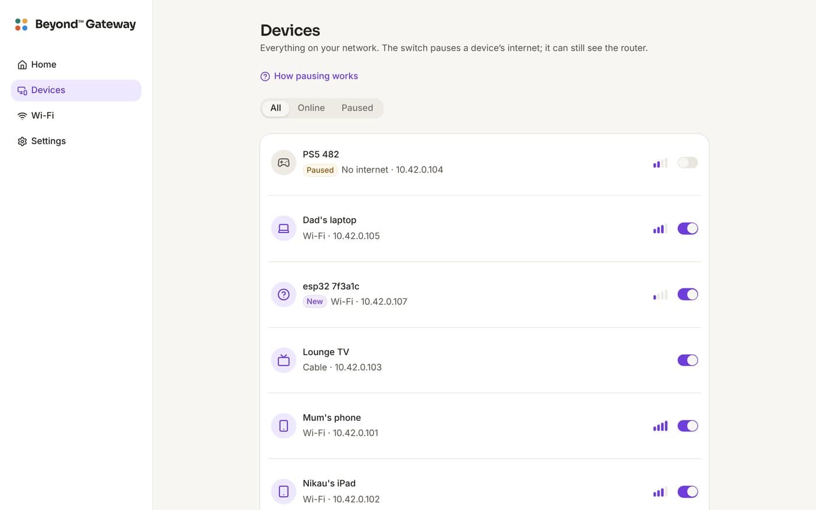This screenshot has height=510, width=816.
Task: Click signal strength bars for Mum's phone
Action: coord(660,426)
